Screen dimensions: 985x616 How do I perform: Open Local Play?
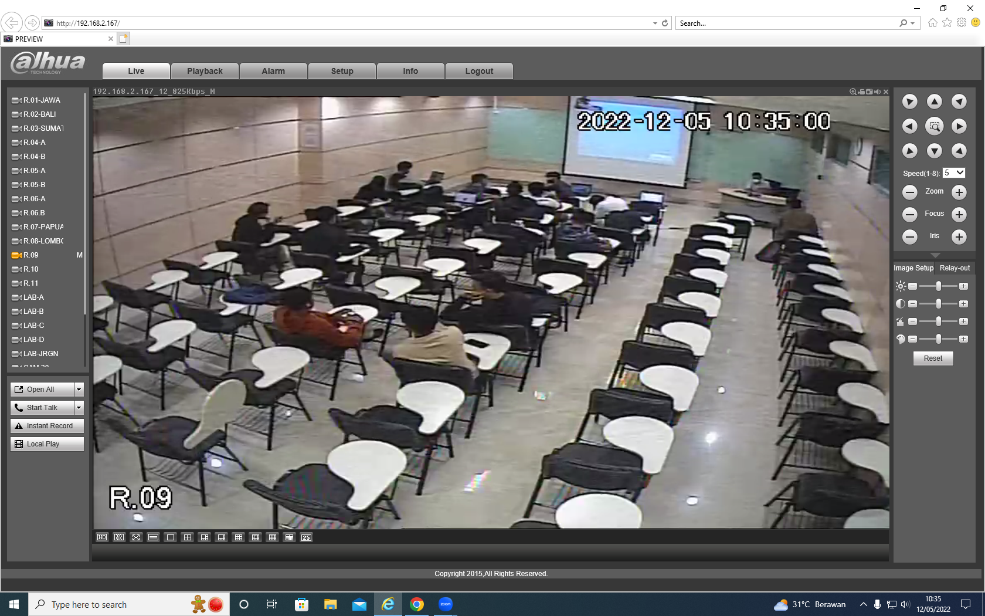pos(47,444)
